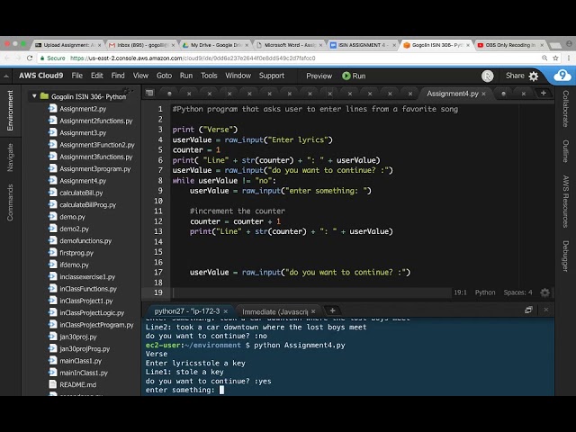Switch to Immediate (Javascript) tab
The image size is (576, 432).
coord(274,311)
